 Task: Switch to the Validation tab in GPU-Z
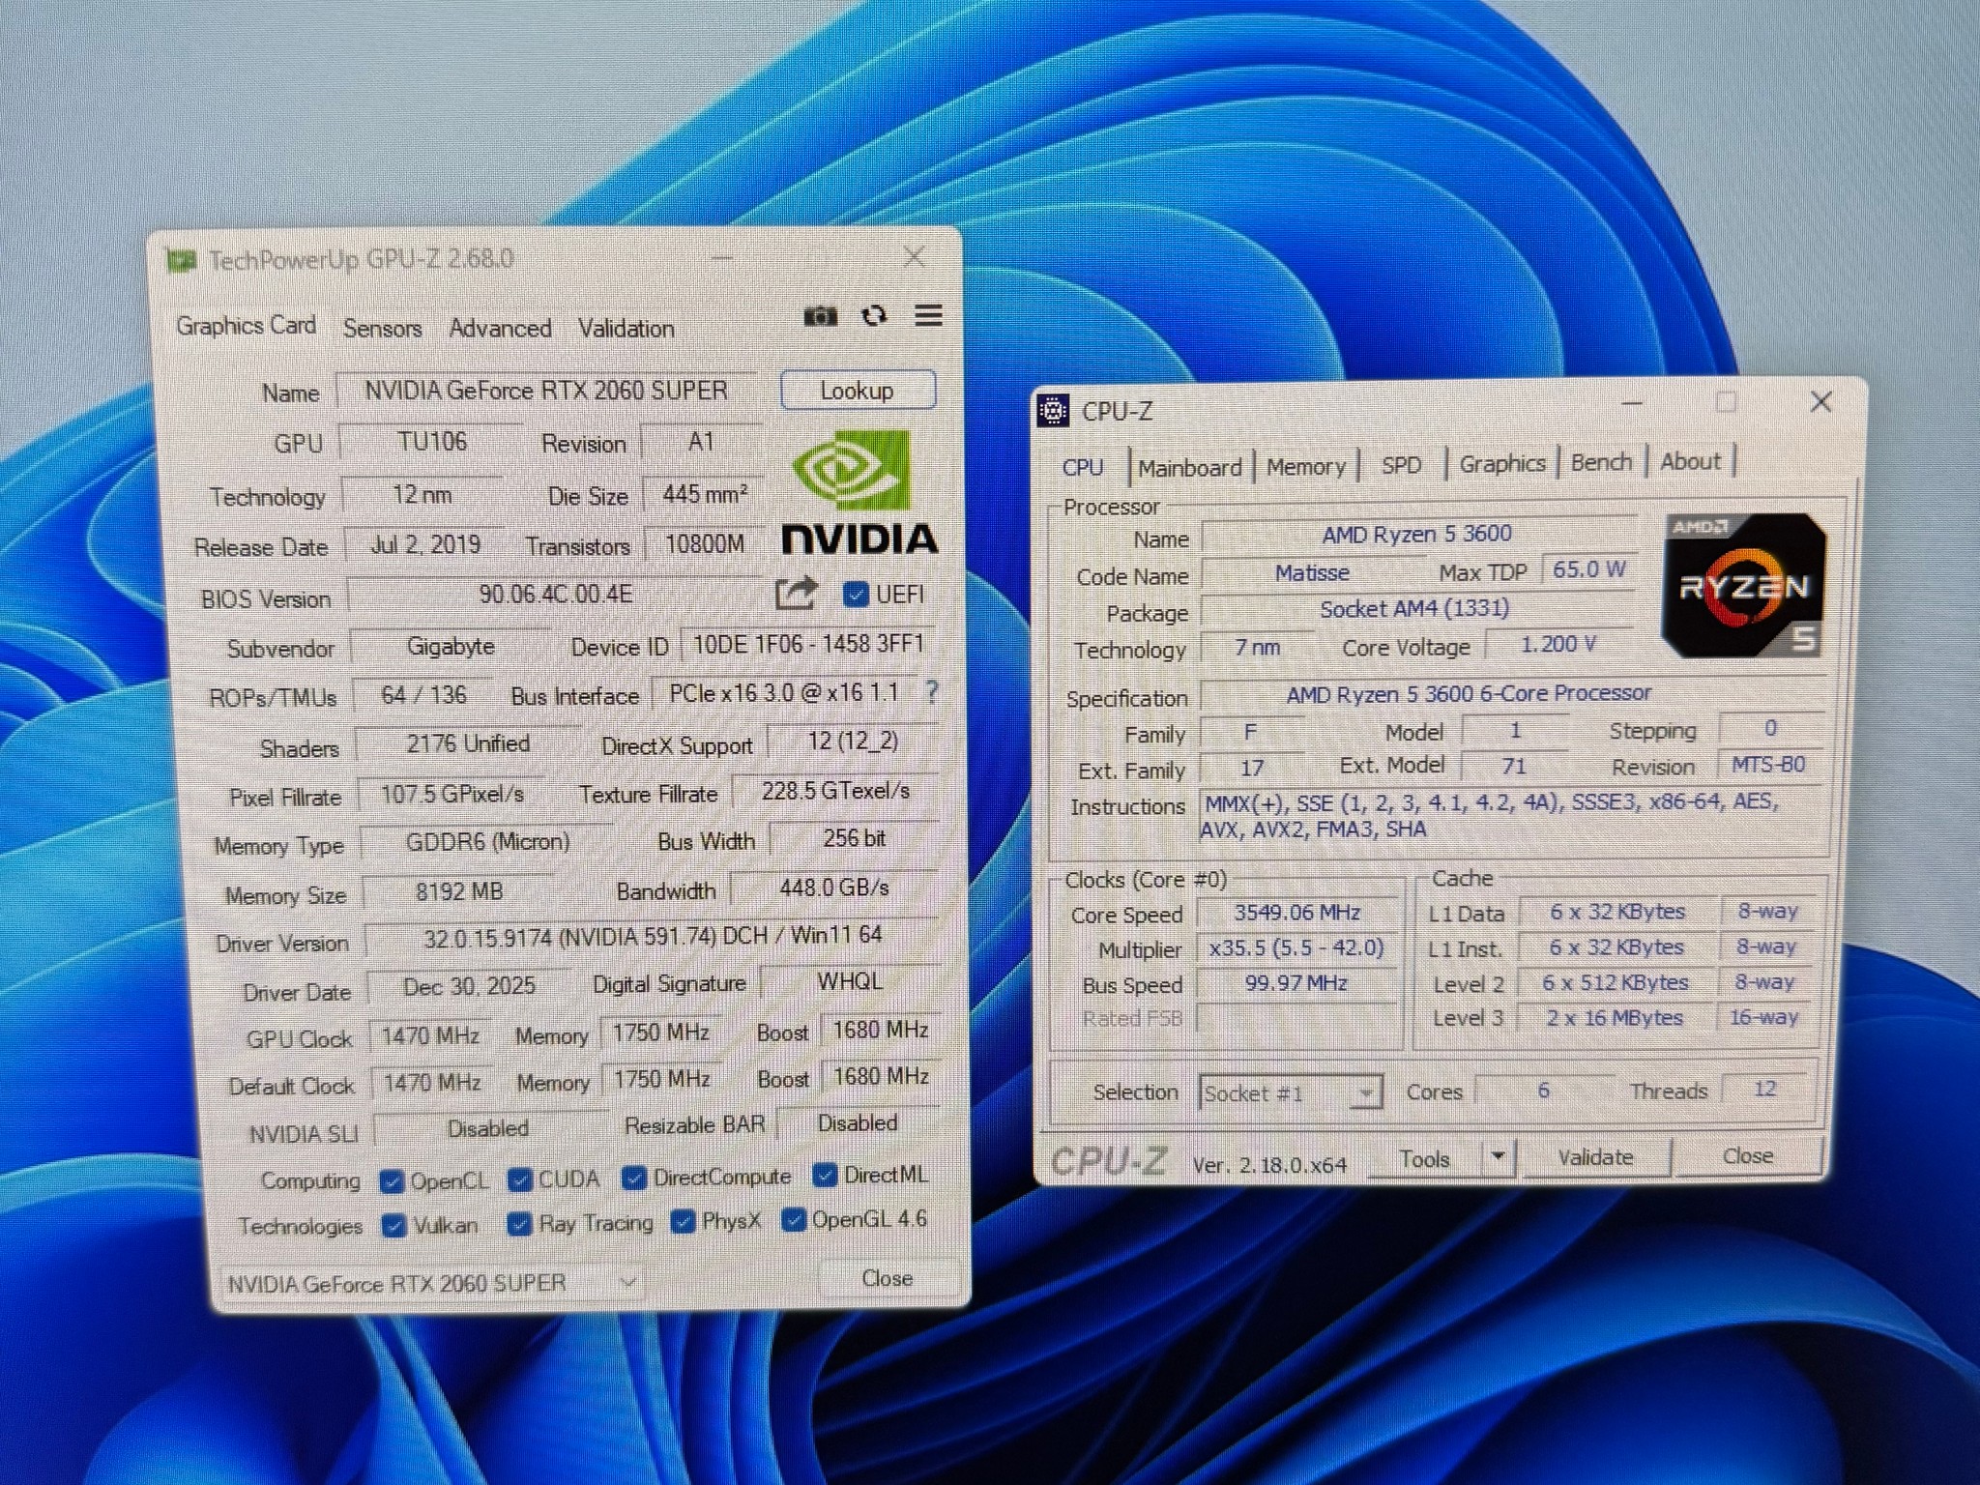click(x=626, y=329)
